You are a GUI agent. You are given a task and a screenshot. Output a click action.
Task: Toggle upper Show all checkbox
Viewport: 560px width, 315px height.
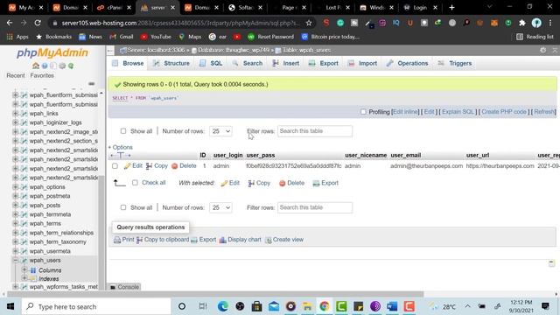pos(123,131)
